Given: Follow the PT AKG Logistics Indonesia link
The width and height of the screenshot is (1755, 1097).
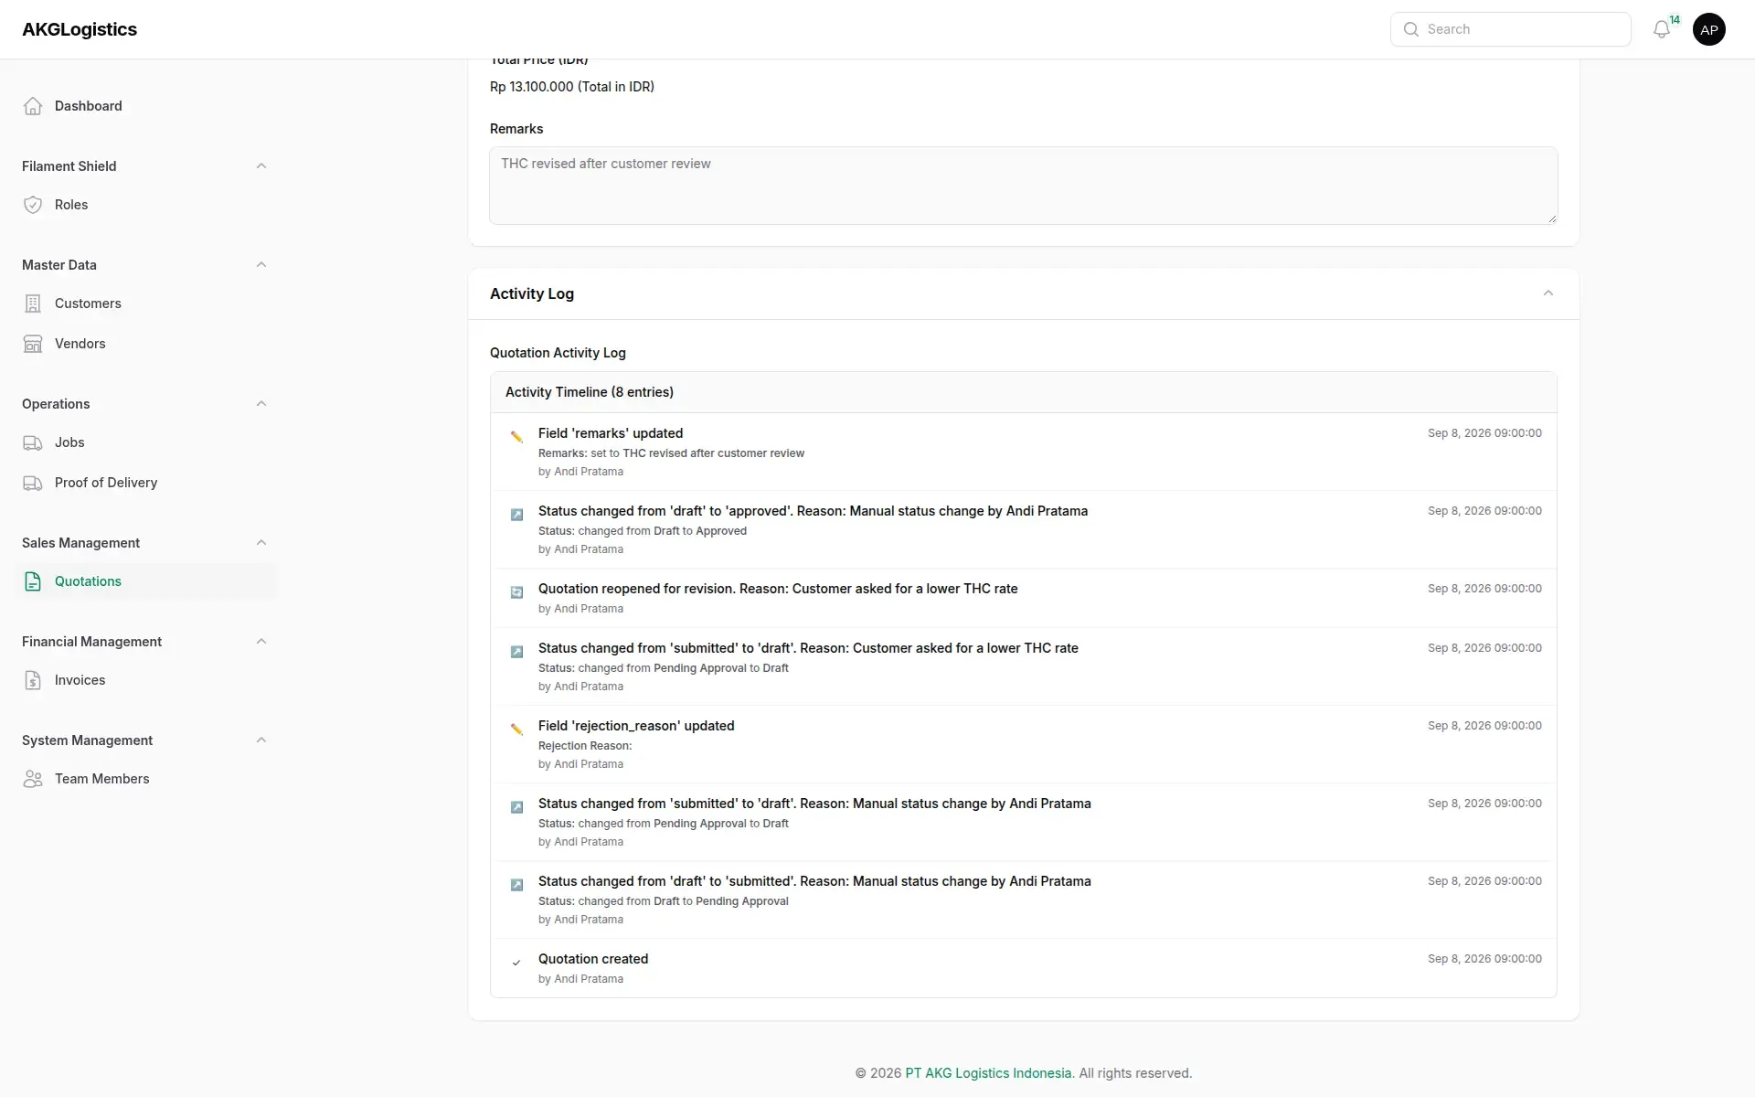Looking at the screenshot, I should point(988,1073).
